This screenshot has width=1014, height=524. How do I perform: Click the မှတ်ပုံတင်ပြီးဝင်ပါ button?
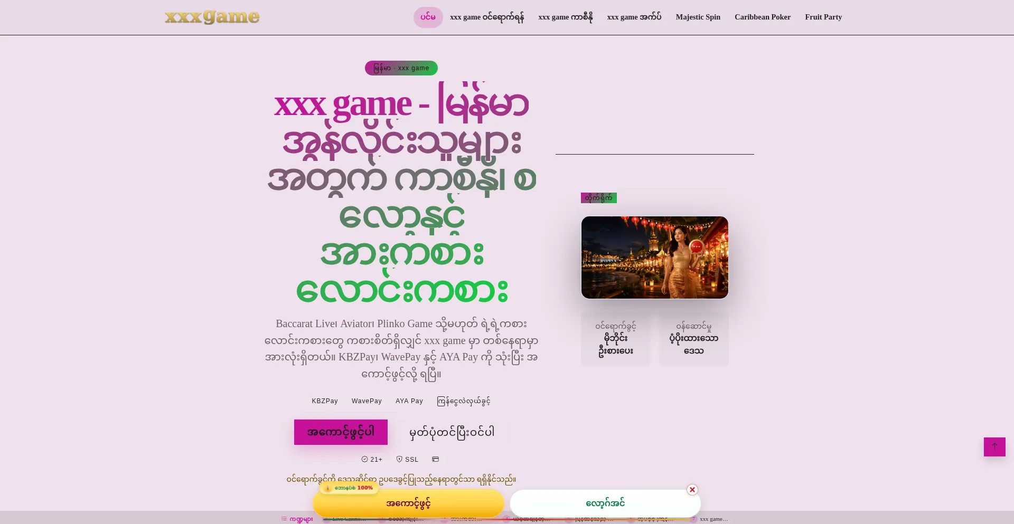pos(452,432)
